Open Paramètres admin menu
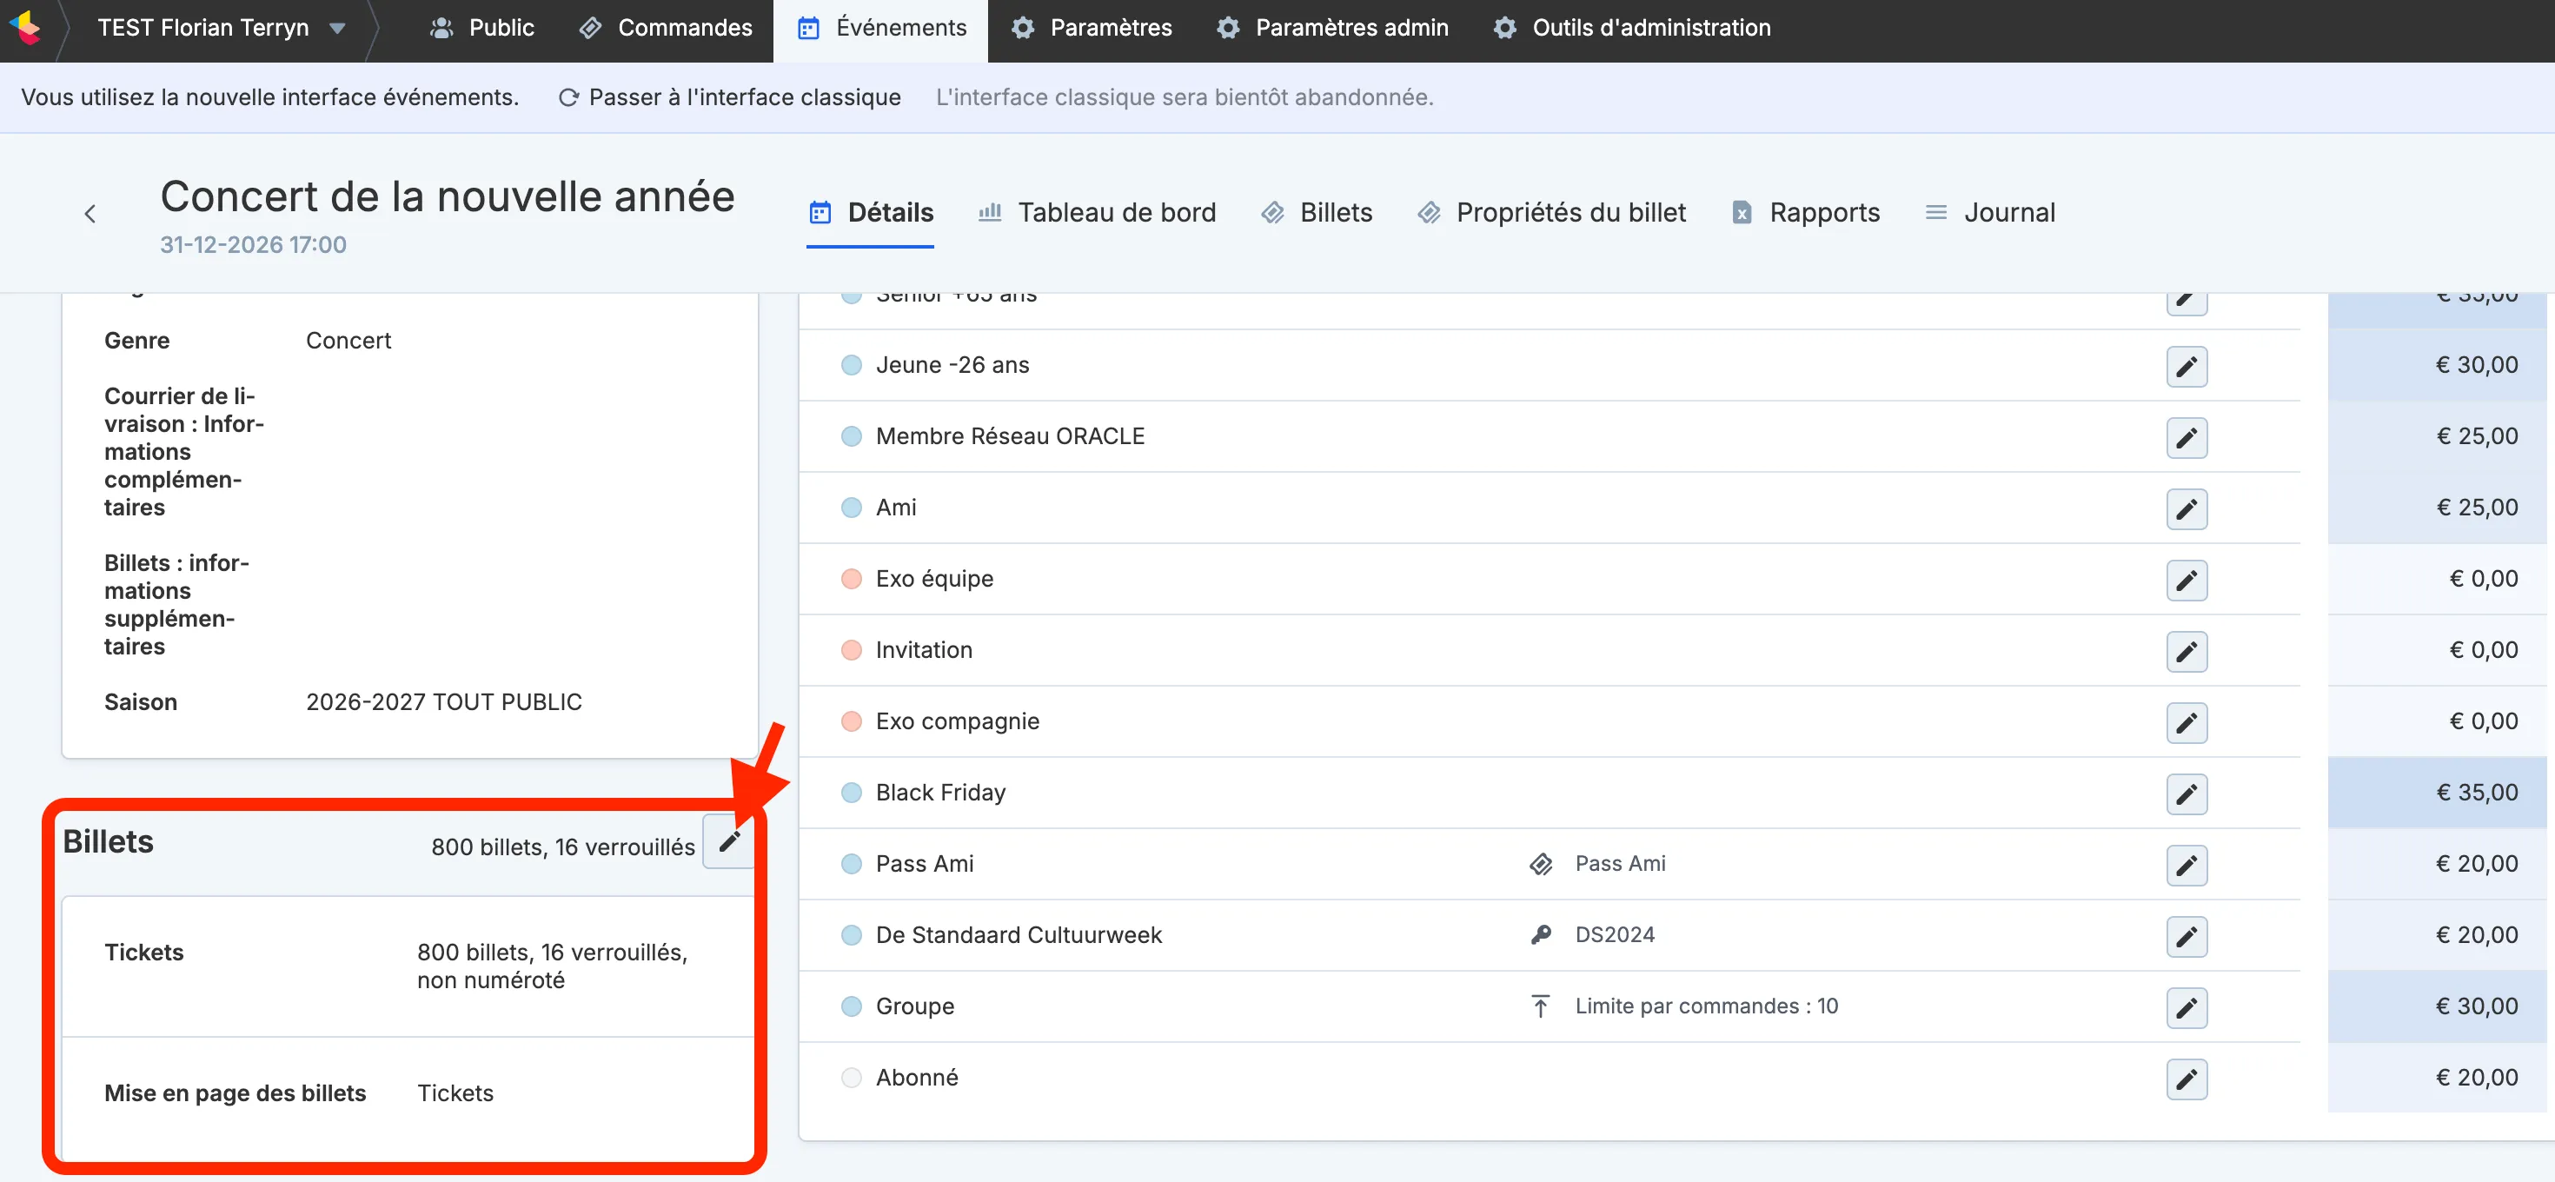 tap(1333, 28)
